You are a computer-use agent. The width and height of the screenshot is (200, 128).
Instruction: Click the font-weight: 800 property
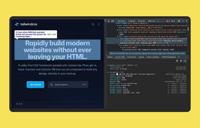tap(117, 78)
